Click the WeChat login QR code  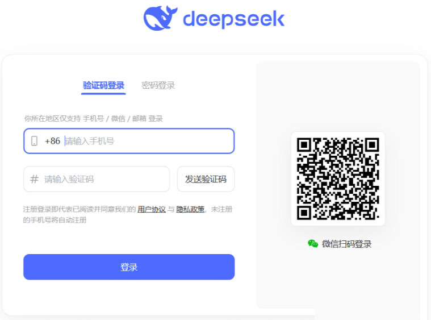[x=338, y=179]
